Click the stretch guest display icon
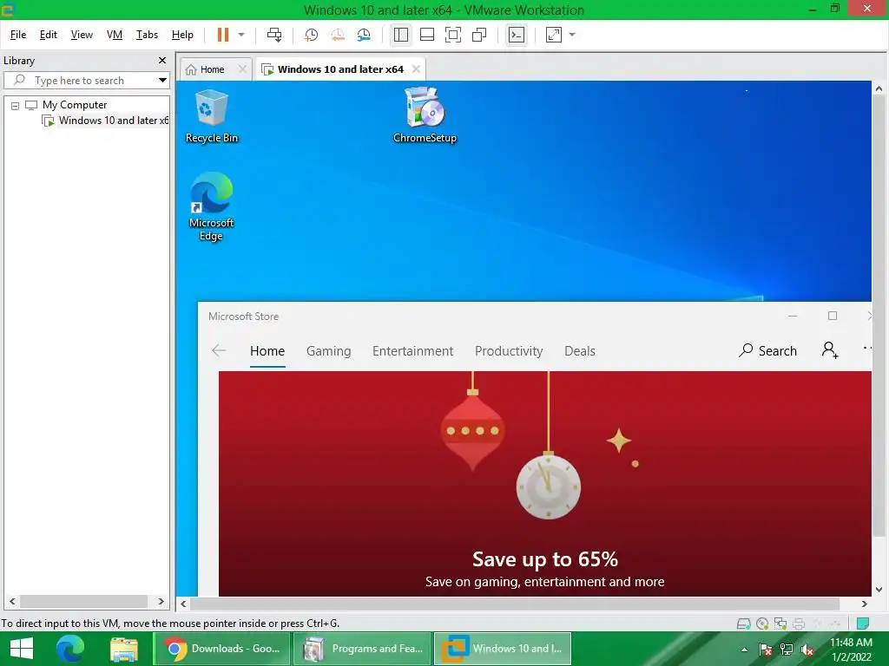Viewport: 889px width, 666px height. [553, 35]
